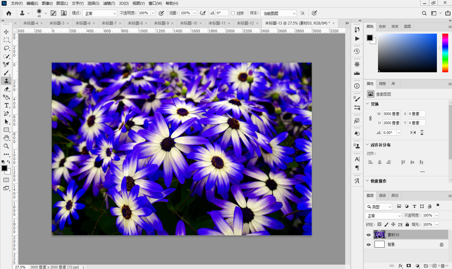Click the share icon in options bar
The width and height of the screenshot is (452, 269).
pos(448,13)
